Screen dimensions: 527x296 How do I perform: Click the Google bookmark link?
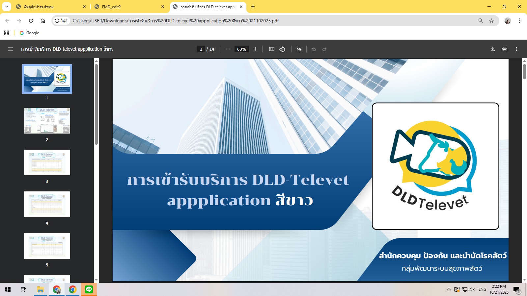(30, 33)
